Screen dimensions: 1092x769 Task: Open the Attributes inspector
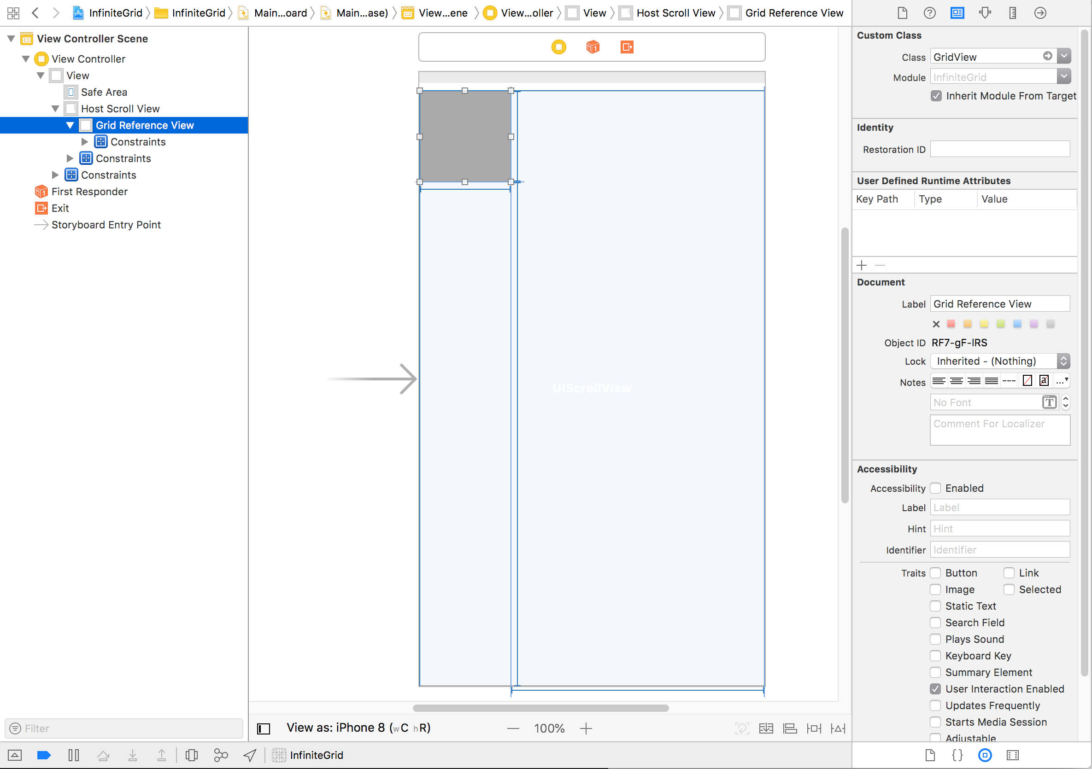pos(985,13)
